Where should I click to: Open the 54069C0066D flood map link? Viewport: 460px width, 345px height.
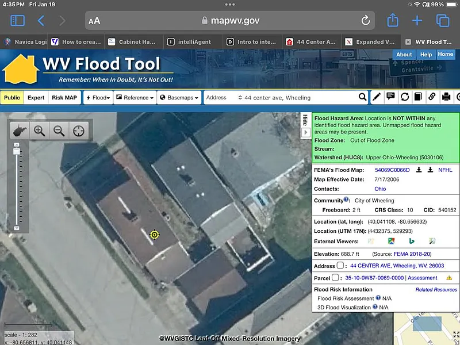[392, 170]
